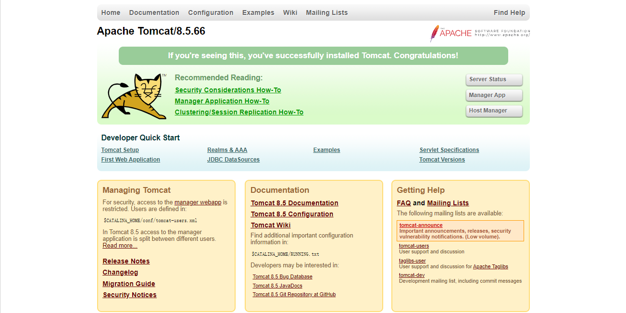Click the Recommended Reading: heading
Image resolution: width=626 pixels, height=313 pixels.
pos(219,77)
